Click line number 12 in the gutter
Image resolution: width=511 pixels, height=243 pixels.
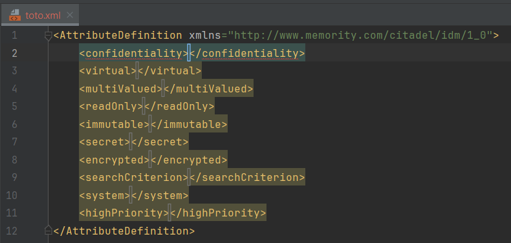12,231
